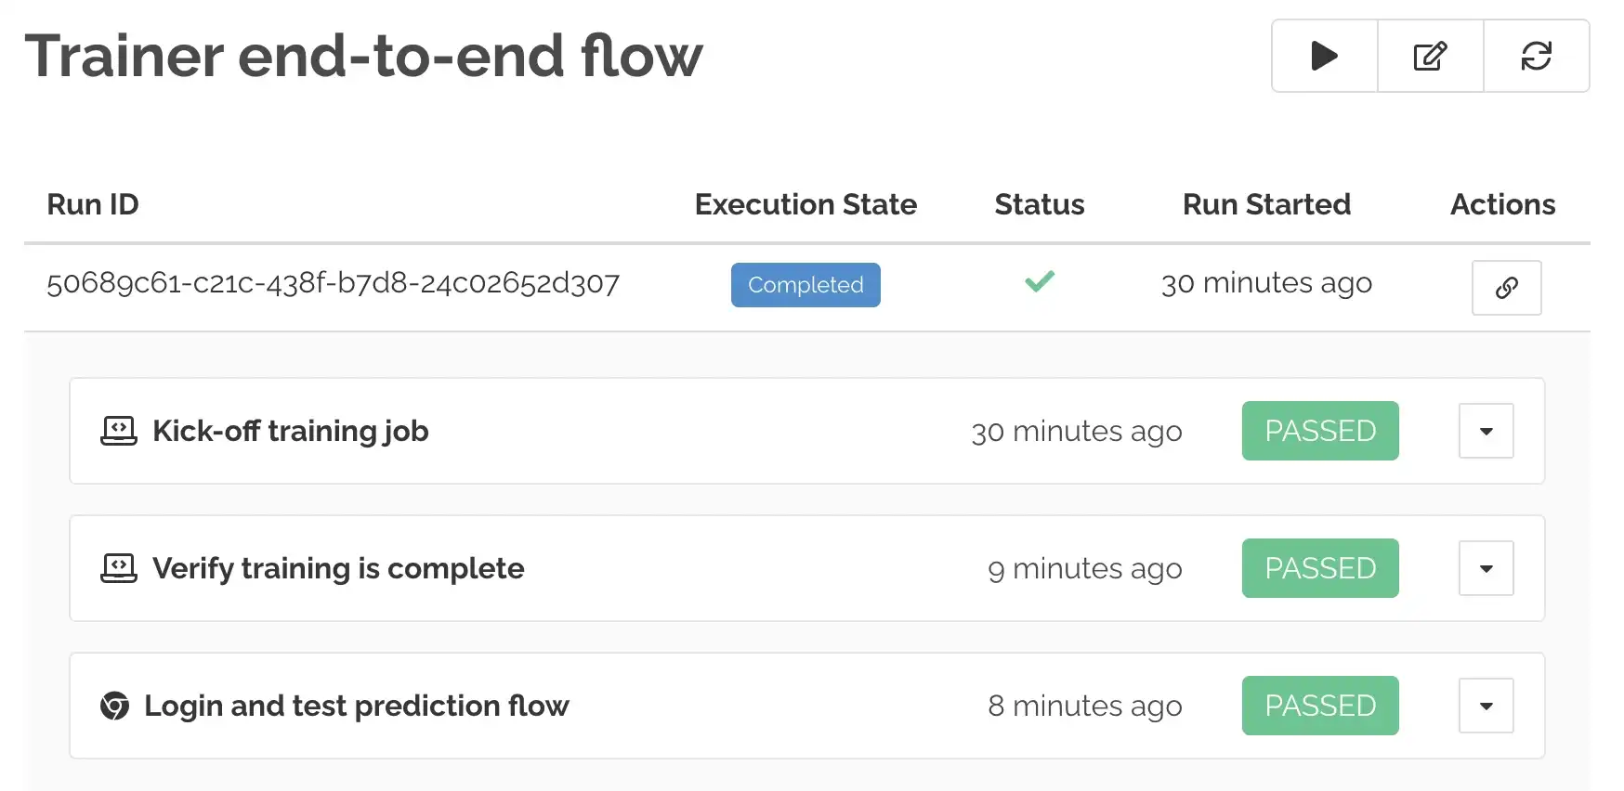Click the run (play) icon for the flow

point(1322,57)
